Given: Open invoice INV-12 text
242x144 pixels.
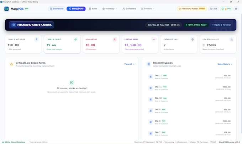Looking at the screenshot, I should click(x=158, y=75).
